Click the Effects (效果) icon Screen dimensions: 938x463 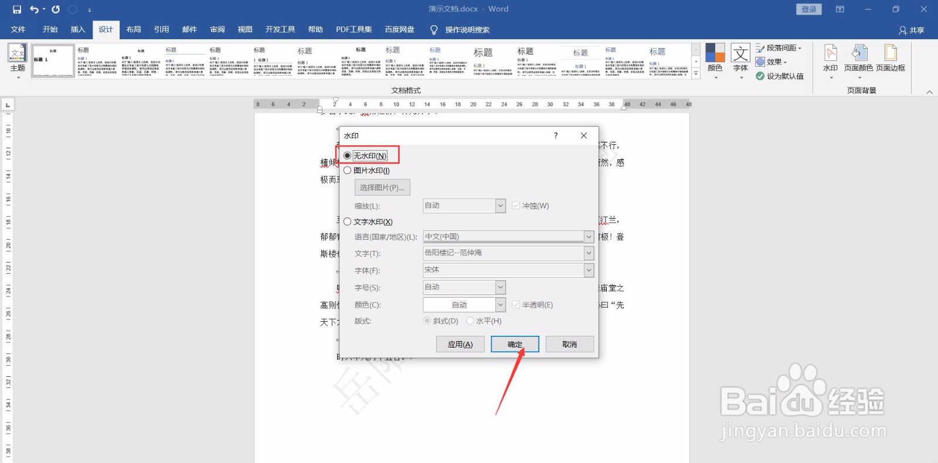(760, 62)
